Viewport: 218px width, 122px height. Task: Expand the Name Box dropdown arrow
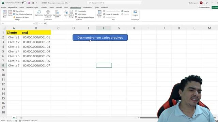[34, 23]
